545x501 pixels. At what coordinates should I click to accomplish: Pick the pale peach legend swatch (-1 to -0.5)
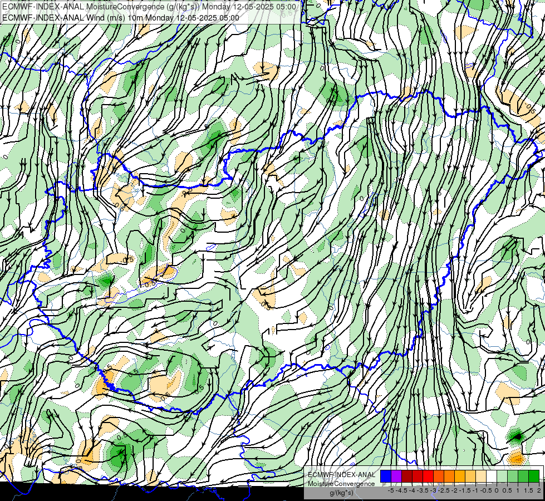481,476
